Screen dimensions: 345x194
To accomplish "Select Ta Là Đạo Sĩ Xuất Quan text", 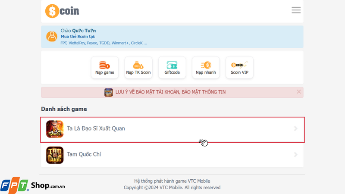I will [x=96, y=128].
